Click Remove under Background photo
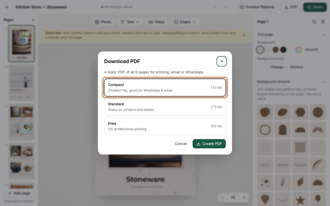This screenshot has height=206, width=330. (x=297, y=67)
